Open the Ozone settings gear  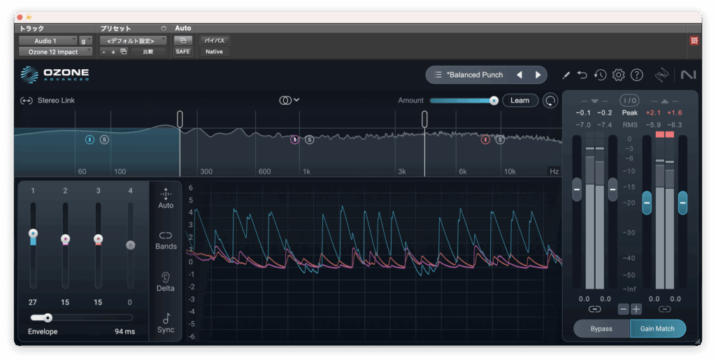pos(618,75)
